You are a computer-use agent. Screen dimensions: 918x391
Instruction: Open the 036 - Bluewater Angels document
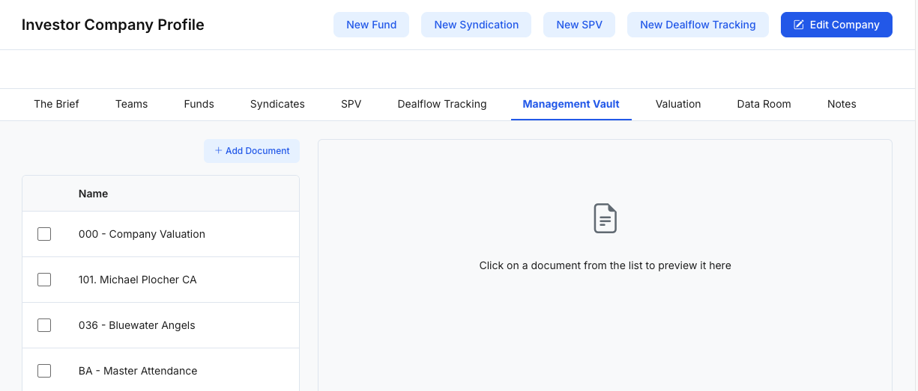(x=136, y=325)
